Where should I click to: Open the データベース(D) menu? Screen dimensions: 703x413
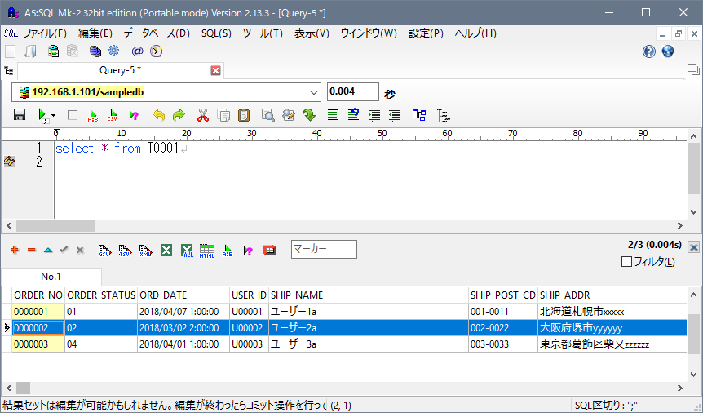click(157, 33)
